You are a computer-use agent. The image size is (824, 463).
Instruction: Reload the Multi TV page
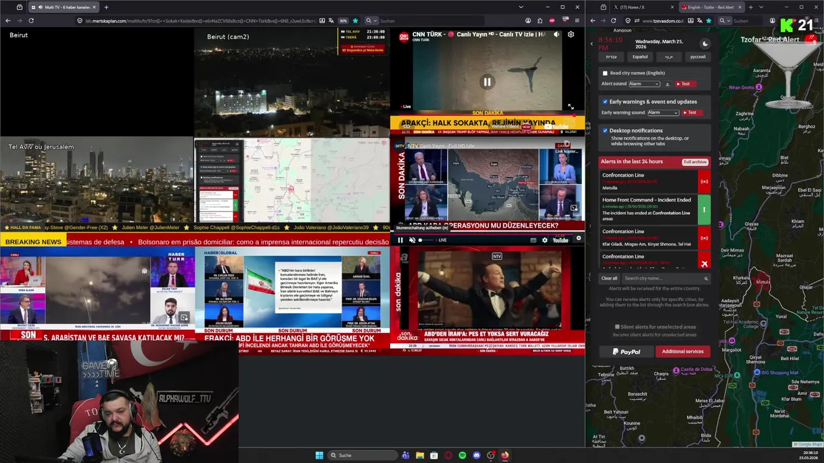click(31, 21)
